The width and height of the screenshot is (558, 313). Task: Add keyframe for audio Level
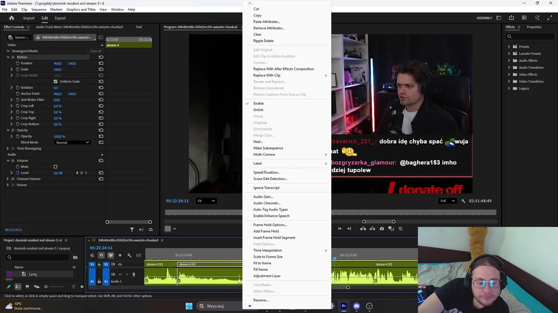[x=82, y=173]
